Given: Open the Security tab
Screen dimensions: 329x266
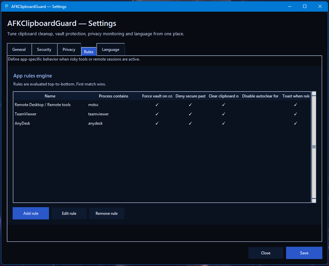Looking at the screenshot, I should [44, 50].
